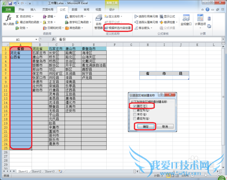
Task: Open the 文本 functions menu
Action: tap(49, 22)
